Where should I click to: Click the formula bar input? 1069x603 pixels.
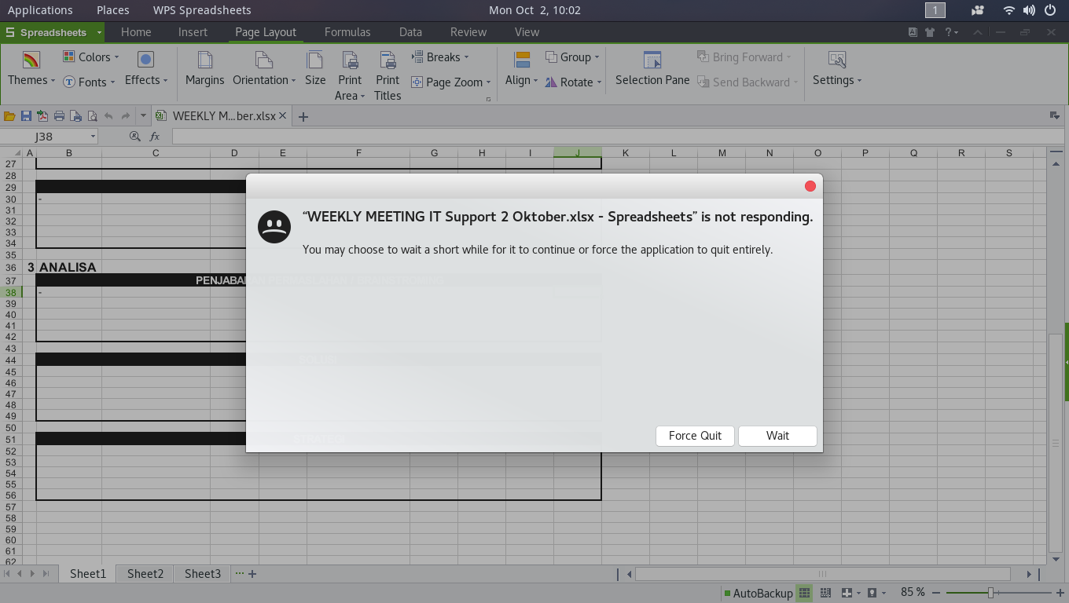pyautogui.click(x=617, y=137)
